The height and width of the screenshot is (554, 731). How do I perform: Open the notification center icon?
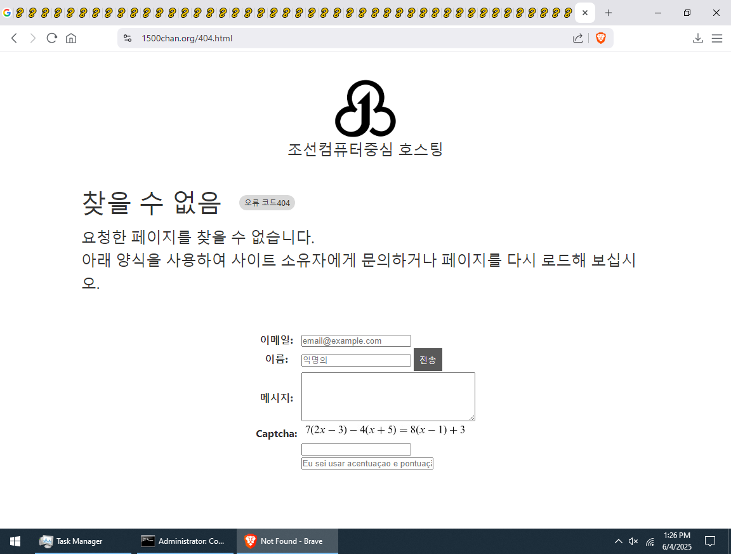709,541
